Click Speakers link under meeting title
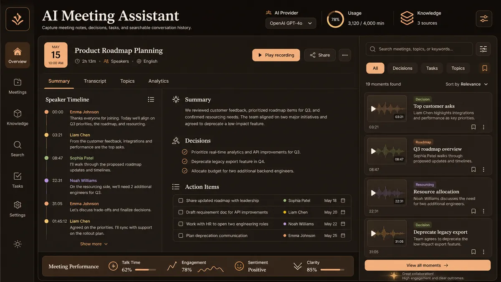Screen dimensions: 501x282 [x=116, y=61]
